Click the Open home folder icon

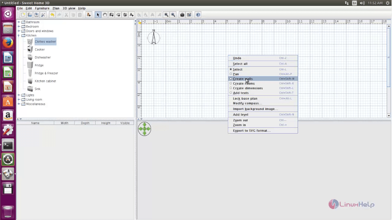point(30,15)
